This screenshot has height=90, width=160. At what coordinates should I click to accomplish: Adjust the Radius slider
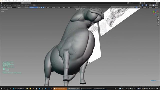tap(22, 7)
